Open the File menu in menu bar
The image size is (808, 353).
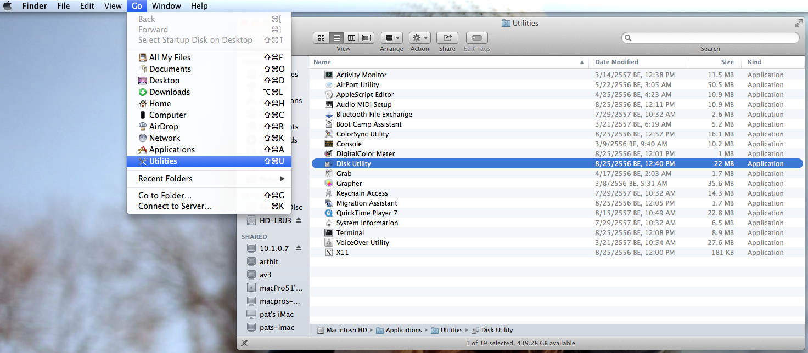click(x=63, y=6)
